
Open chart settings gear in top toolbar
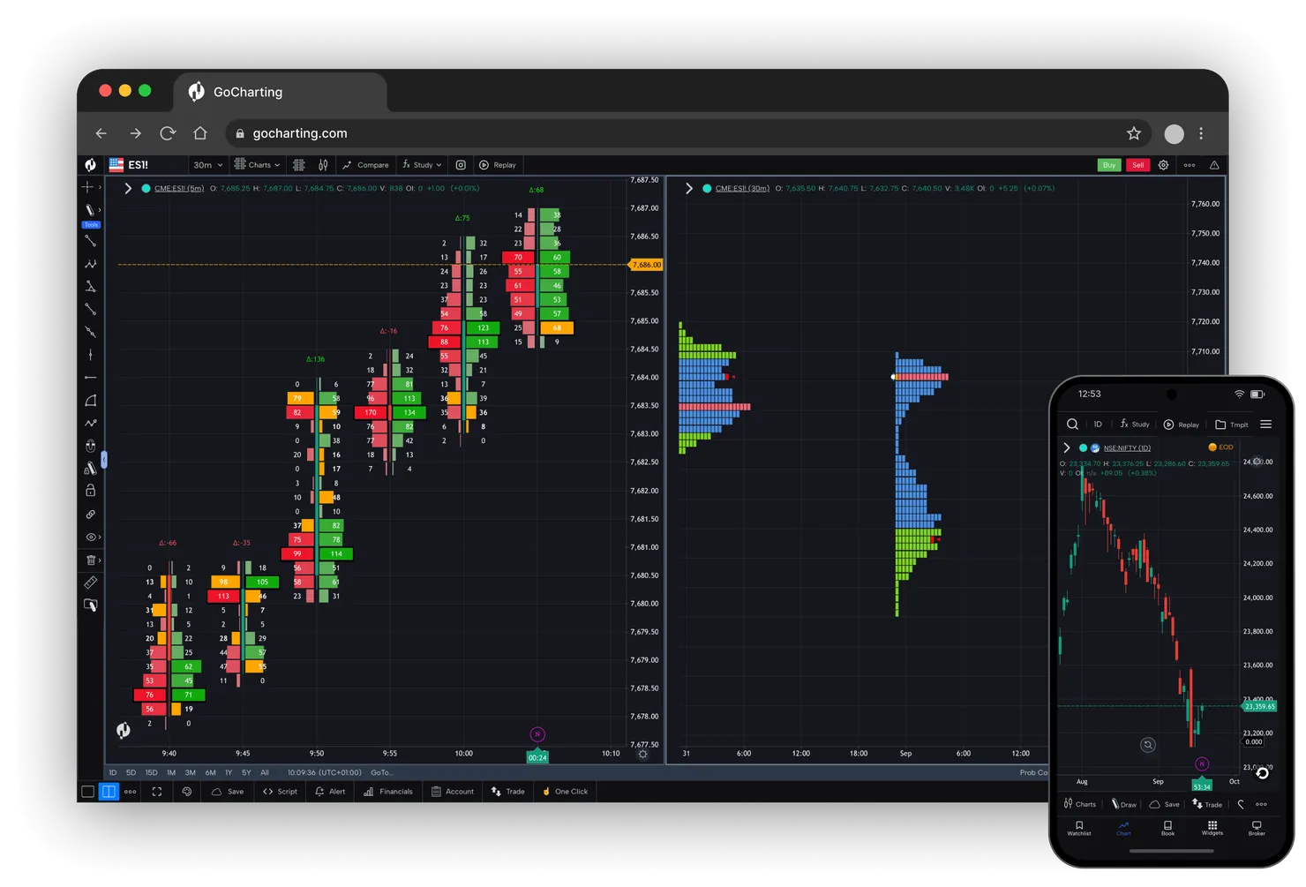click(x=1163, y=165)
